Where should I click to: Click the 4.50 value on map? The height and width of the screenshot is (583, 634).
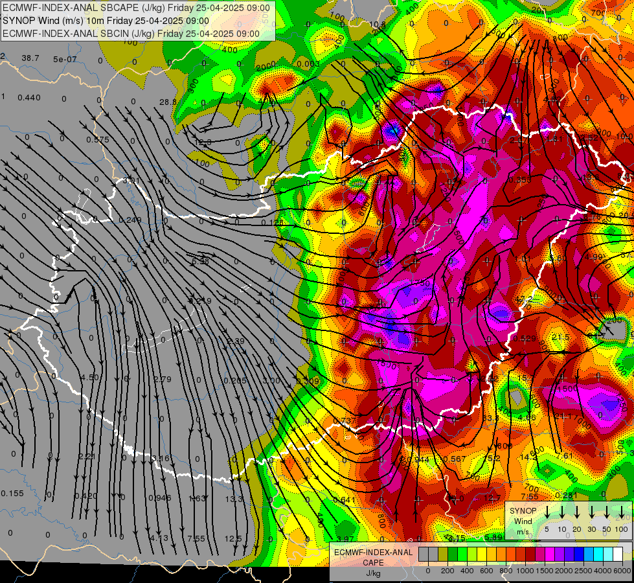click(90, 378)
